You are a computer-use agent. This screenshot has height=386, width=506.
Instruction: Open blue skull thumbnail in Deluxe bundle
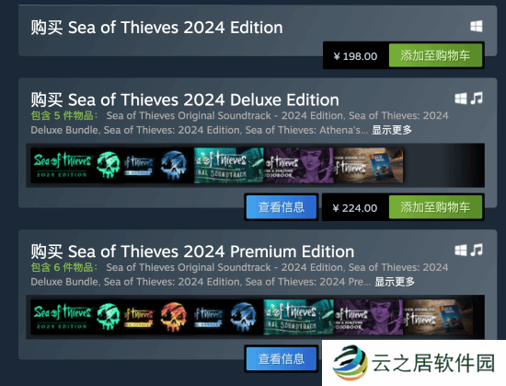[159, 166]
